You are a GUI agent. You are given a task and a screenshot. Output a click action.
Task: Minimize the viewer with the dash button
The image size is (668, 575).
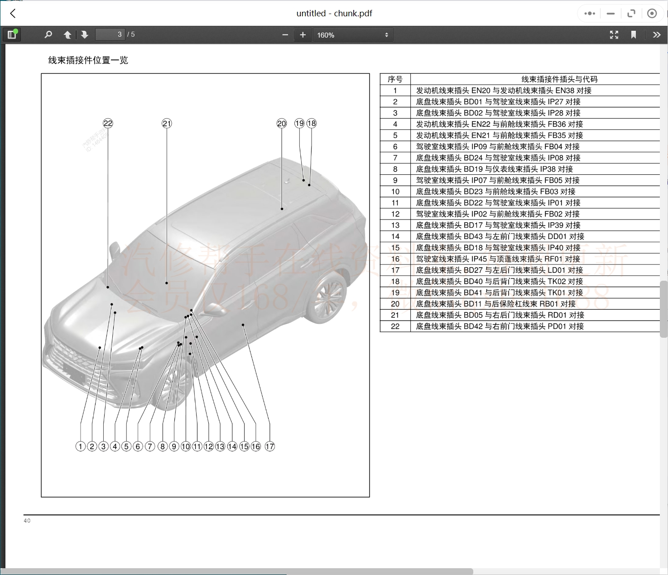coord(610,14)
